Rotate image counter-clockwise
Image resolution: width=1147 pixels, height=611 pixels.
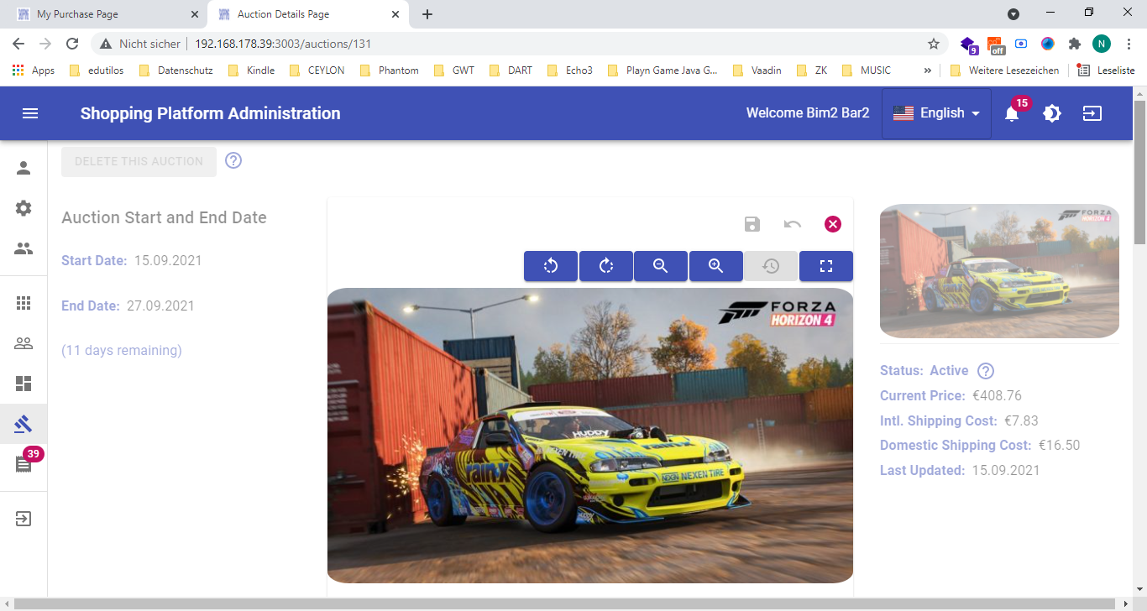click(551, 266)
